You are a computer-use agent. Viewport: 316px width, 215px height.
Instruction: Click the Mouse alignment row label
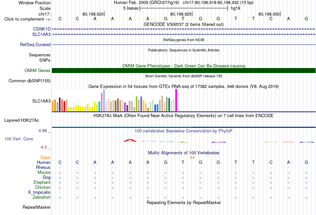(44, 172)
